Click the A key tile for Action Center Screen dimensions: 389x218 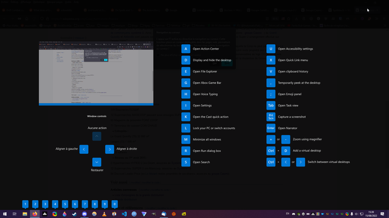[185, 48]
